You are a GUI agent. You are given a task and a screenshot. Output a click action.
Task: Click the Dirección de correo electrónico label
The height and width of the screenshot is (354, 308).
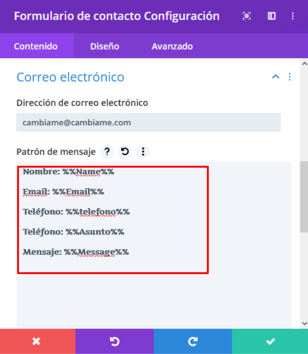click(82, 103)
